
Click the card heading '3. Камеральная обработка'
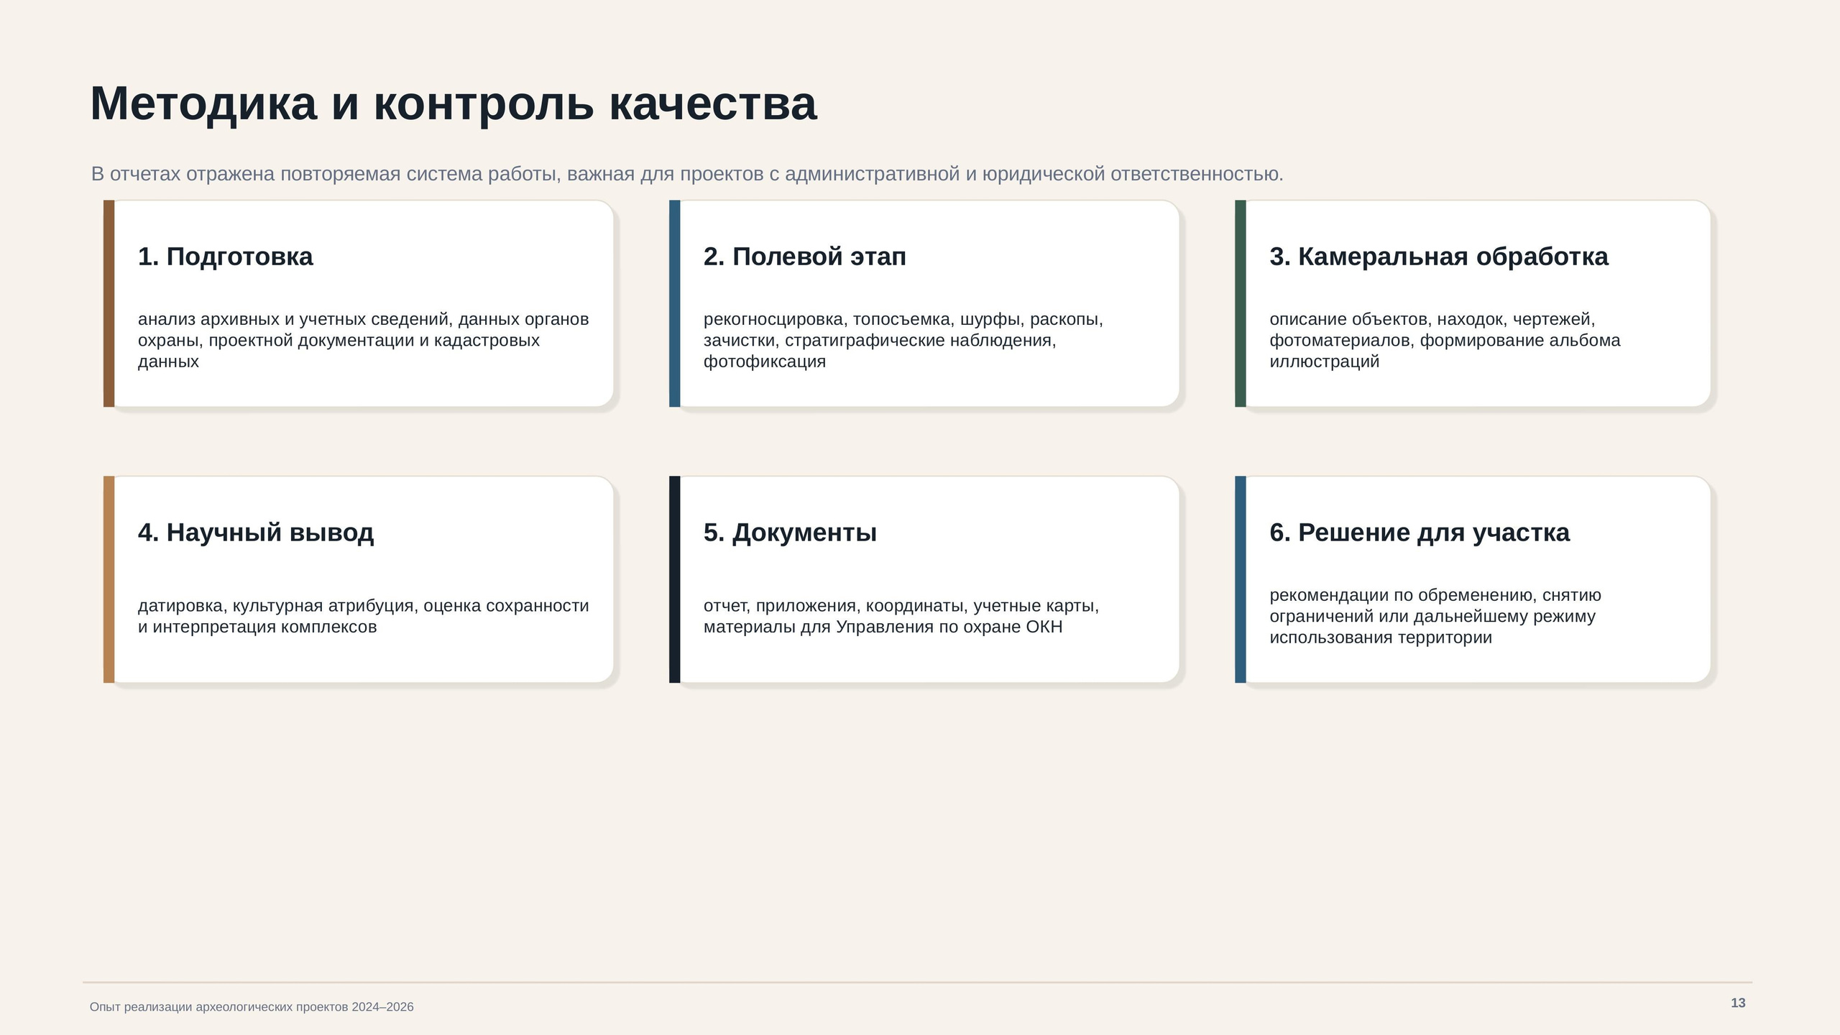coord(1439,257)
